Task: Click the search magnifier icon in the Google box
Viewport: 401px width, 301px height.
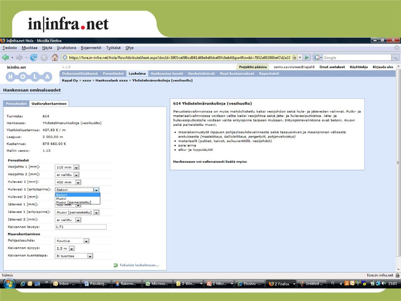Action: [x=395, y=58]
